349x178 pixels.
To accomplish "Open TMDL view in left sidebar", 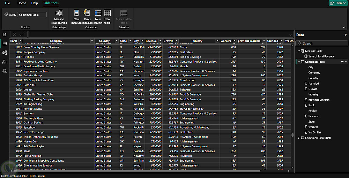I will point(5,71).
